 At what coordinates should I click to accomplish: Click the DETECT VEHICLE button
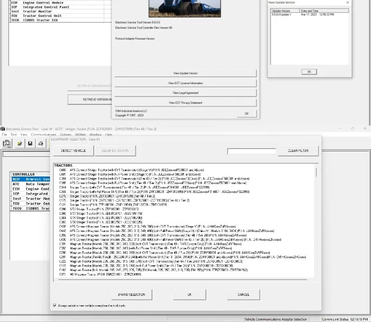coord(73,151)
